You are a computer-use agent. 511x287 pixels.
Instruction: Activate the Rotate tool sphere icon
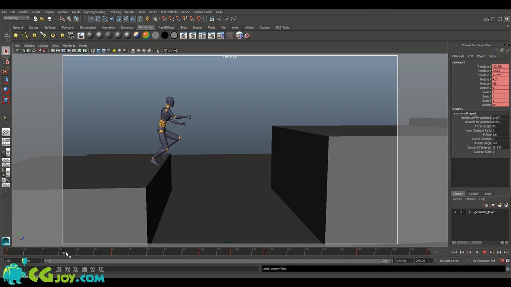[x=6, y=90]
